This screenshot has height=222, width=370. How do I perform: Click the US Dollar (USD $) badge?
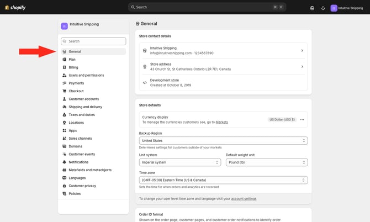pos(282,120)
